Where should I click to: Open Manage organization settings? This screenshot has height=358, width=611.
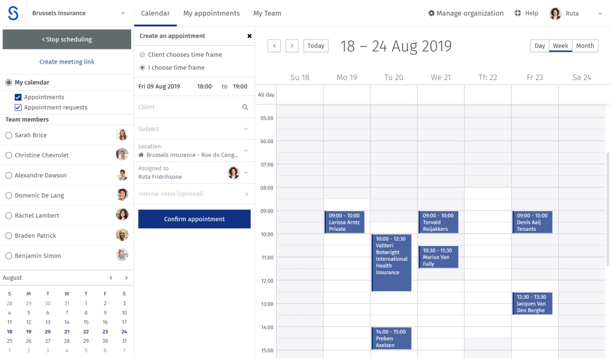(466, 13)
